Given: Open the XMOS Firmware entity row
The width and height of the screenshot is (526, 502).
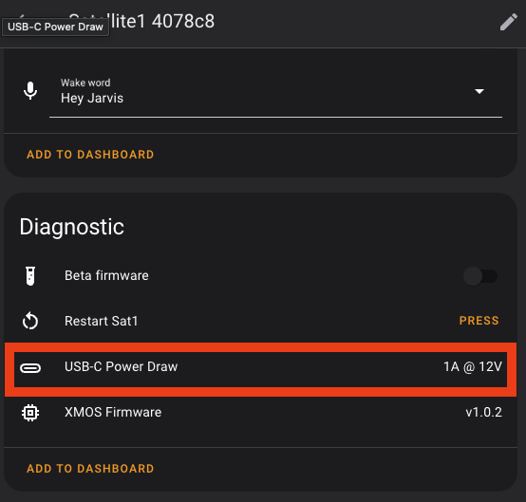Looking at the screenshot, I should 261,413.
